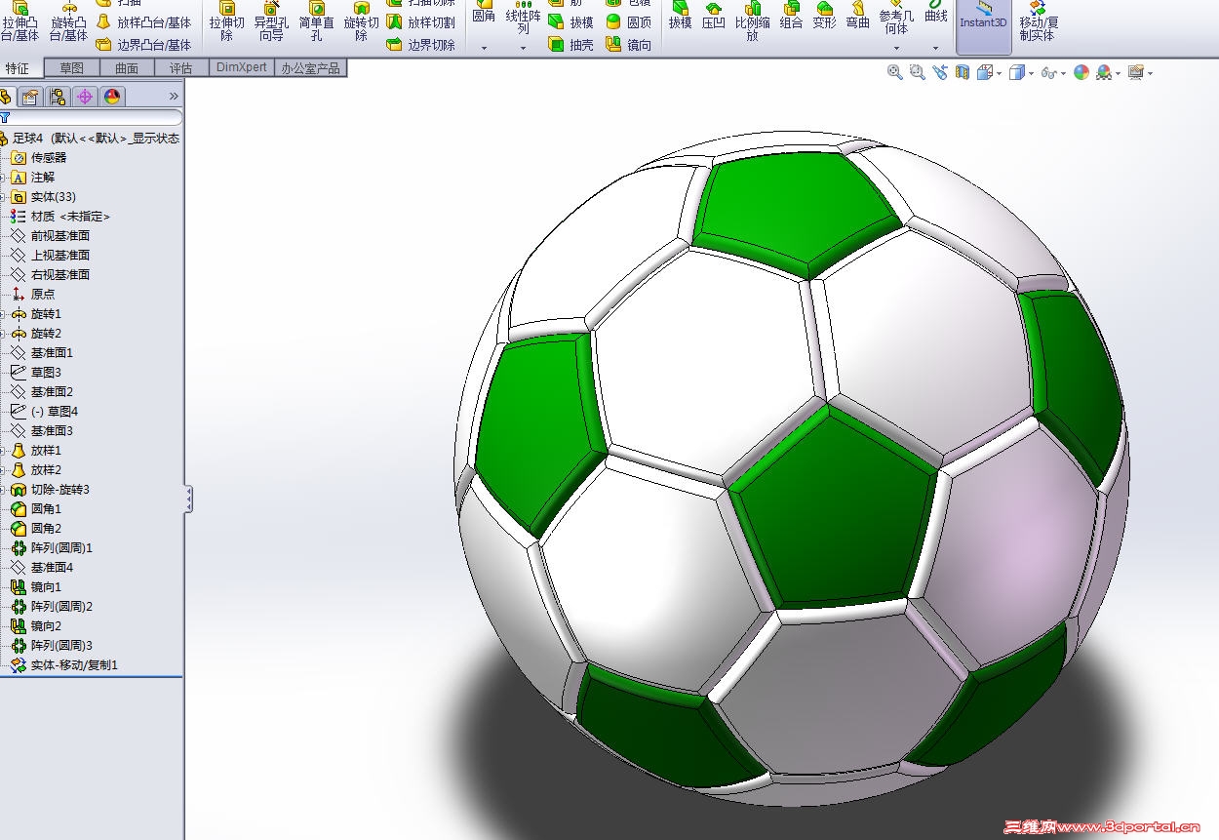Choose the 放样切割 lofted cut tool
Viewport: 1219px width, 840px height.
click(x=421, y=21)
